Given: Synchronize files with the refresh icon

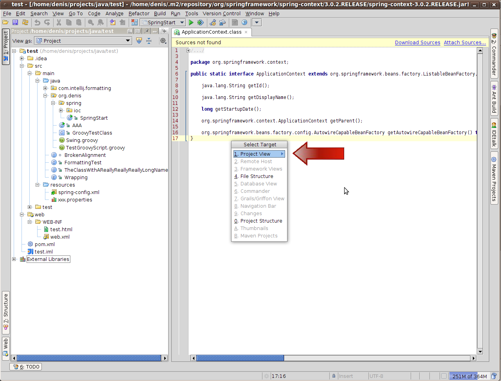Looking at the screenshot, I should (25, 22).
